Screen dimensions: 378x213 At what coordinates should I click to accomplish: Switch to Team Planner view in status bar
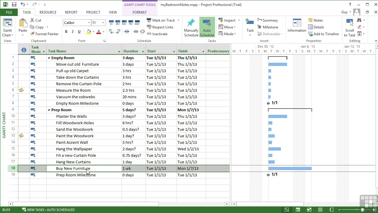309,210
